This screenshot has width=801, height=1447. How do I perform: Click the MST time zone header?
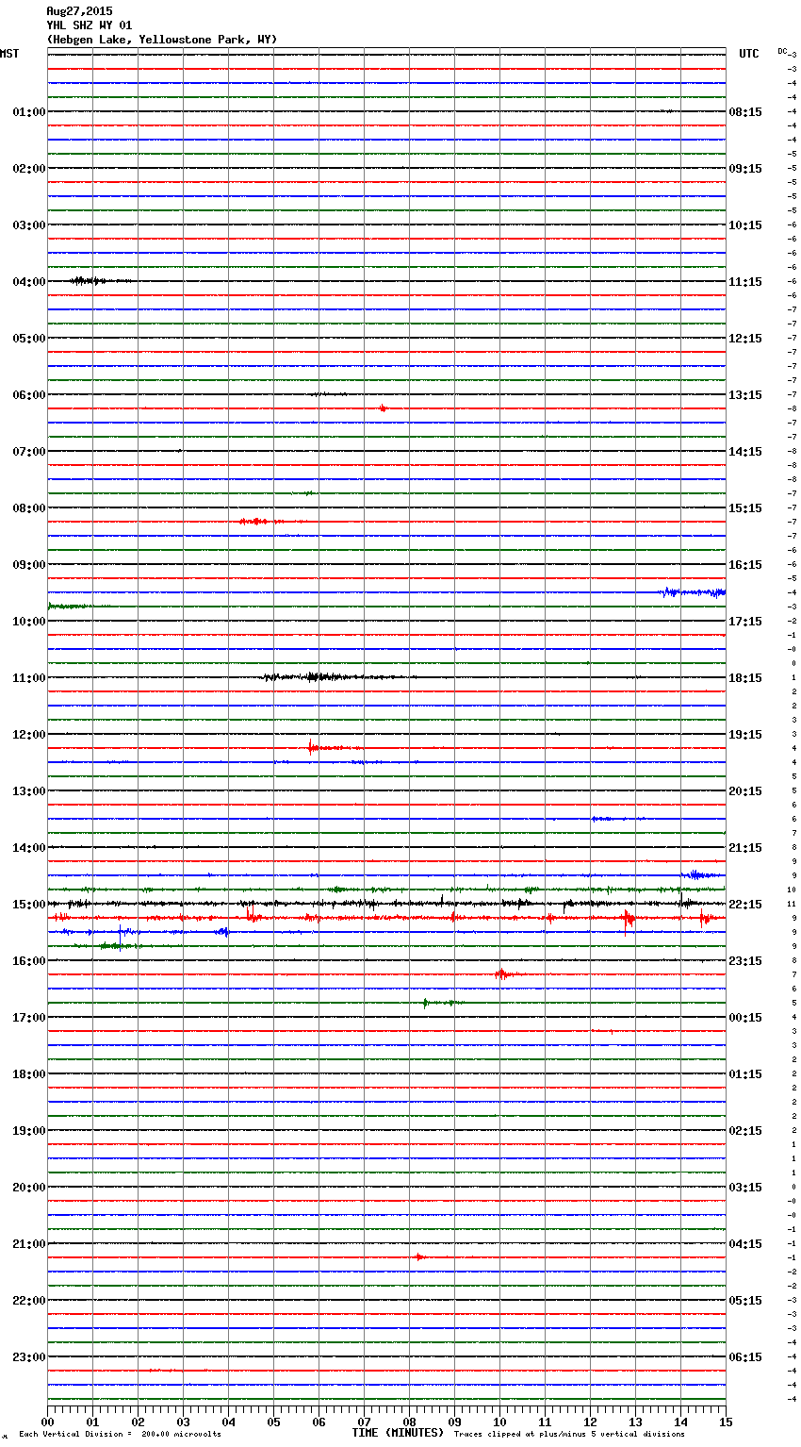click(9, 54)
